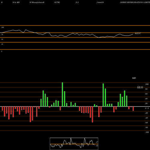Click the RSI line endpoint near 63.87
Image resolution: width=150 pixels, height=150 pixels.
[x=133, y=34]
